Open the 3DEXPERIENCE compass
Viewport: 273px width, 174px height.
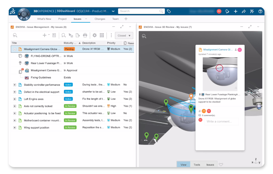coord(24,14)
